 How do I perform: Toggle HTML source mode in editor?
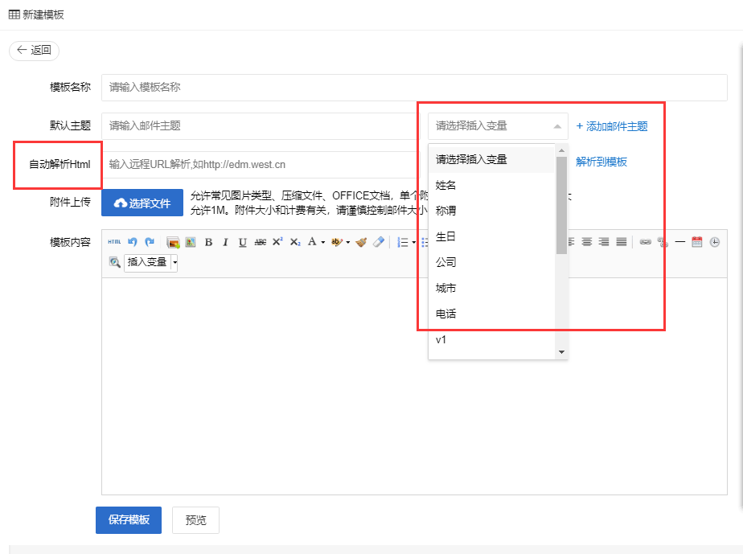coord(114,241)
